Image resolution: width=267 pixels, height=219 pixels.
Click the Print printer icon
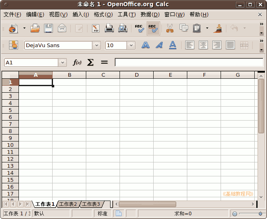tap(109, 28)
